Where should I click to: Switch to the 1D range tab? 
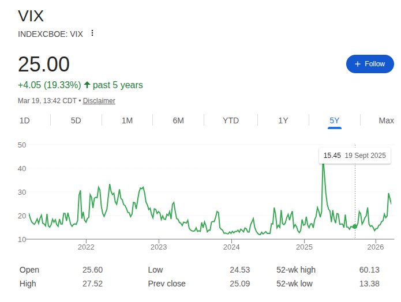[25, 120]
